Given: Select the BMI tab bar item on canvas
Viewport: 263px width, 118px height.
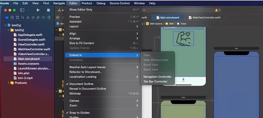Looking at the screenshot, I should click(183, 80).
